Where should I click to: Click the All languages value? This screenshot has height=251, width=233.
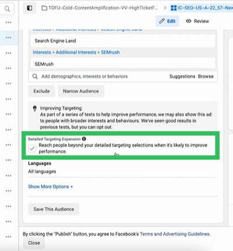(42, 171)
